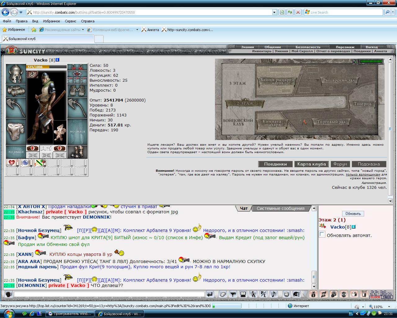Click the equipped horned helmet slot

tap(16, 75)
